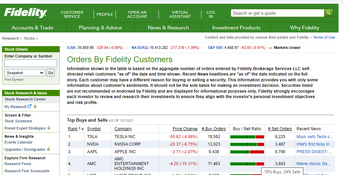The image size is (344, 175).
Task: Click the external link icon beside My Research
Action: click(29, 107)
